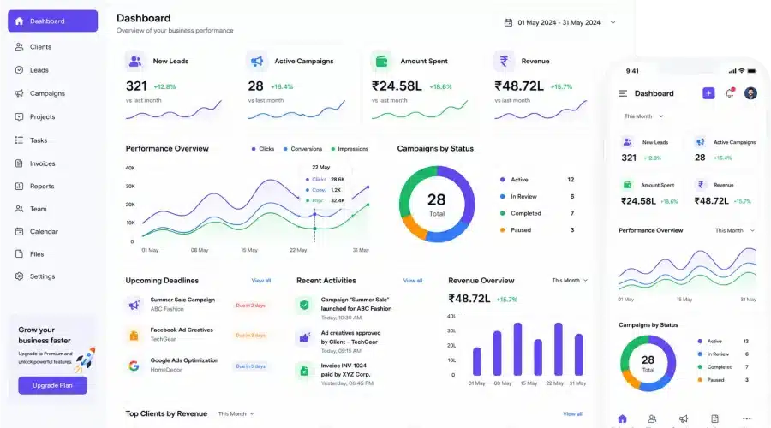Viewport: 771px width, 428px height.
Task: Click the 22 May marker on performance chart
Action: [x=314, y=214]
